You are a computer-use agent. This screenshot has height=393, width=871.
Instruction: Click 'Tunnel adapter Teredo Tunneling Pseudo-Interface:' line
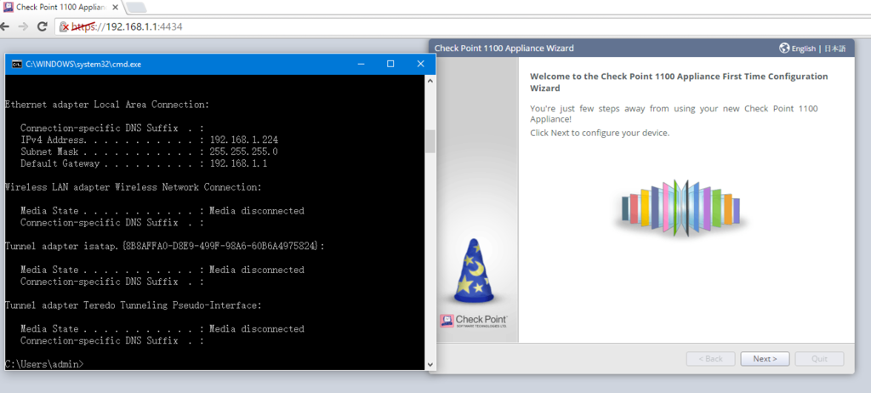(133, 305)
